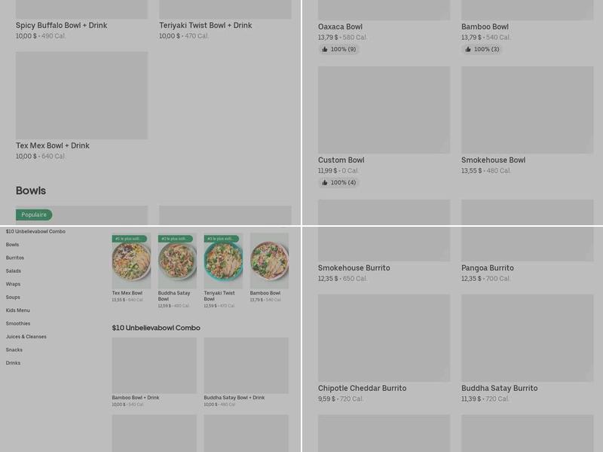The width and height of the screenshot is (603, 452).
Task: Select the Smokehouse Burrito menu item
Action: (355, 267)
